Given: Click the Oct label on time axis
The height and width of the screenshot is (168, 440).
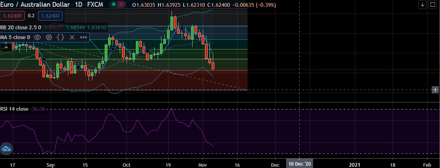Looking at the screenshot, I should 127,165.
